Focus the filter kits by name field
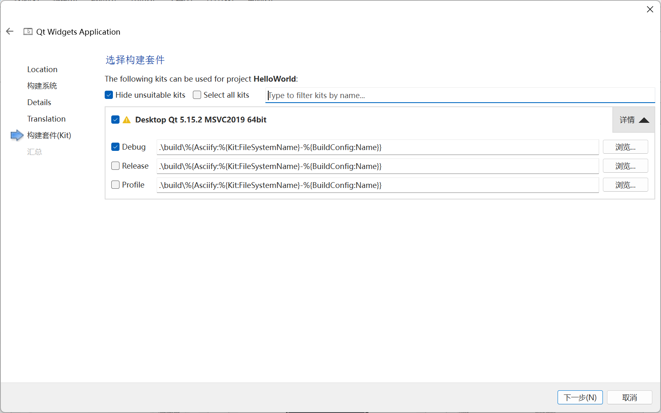 (x=460, y=95)
